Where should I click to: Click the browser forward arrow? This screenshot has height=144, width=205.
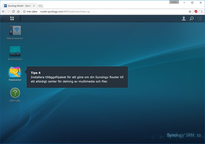[8, 11]
